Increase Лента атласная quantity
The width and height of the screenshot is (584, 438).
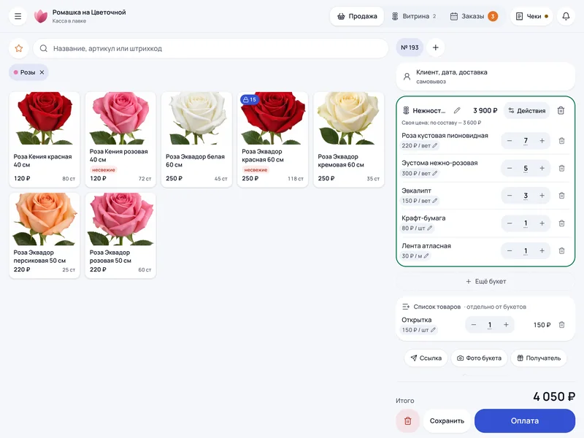[x=542, y=250]
